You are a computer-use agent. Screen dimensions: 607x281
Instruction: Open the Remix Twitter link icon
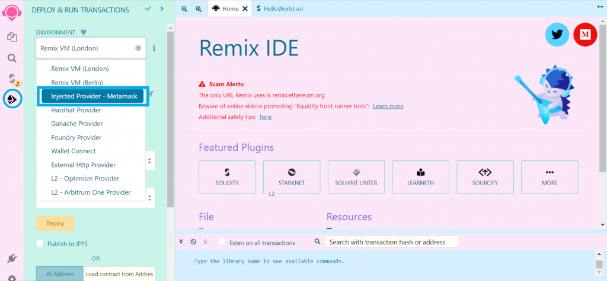pyautogui.click(x=557, y=35)
